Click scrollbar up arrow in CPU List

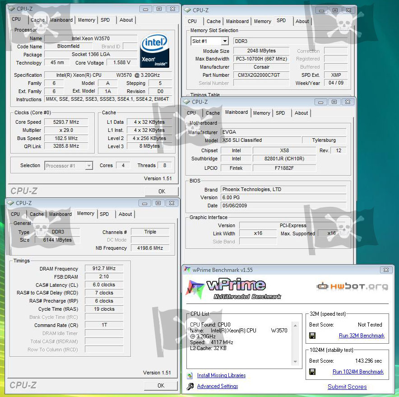coord(295,326)
